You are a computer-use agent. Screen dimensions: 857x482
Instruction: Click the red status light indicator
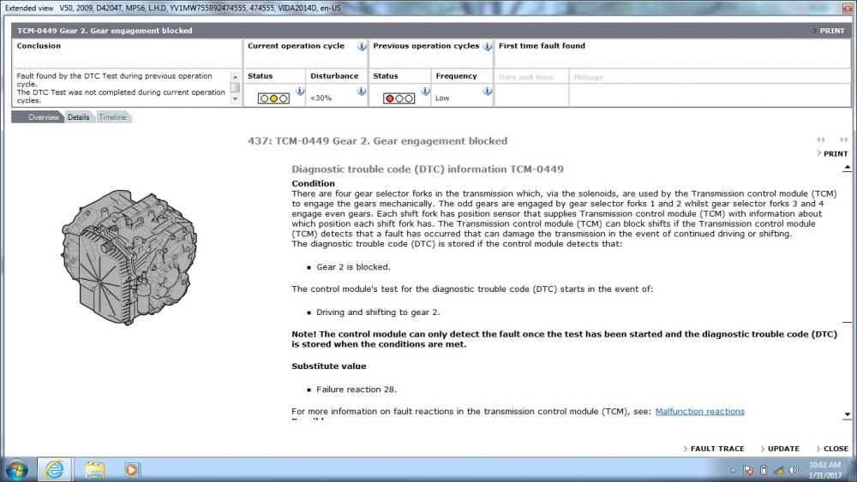pos(399,98)
